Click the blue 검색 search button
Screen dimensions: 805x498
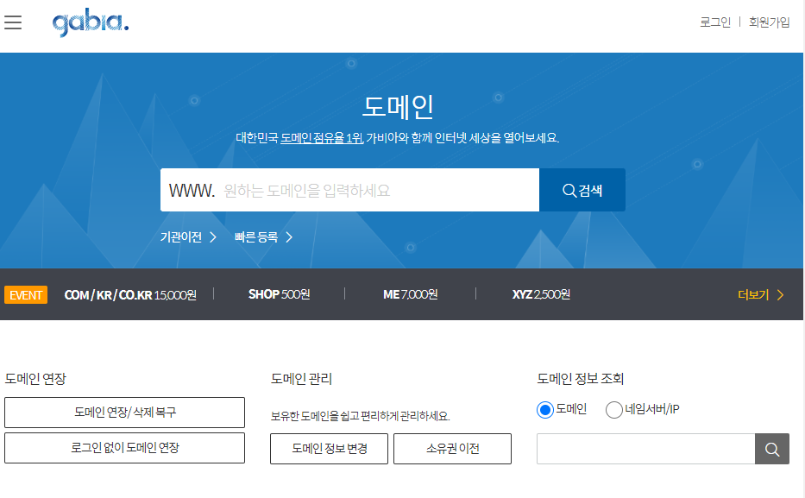click(x=582, y=190)
